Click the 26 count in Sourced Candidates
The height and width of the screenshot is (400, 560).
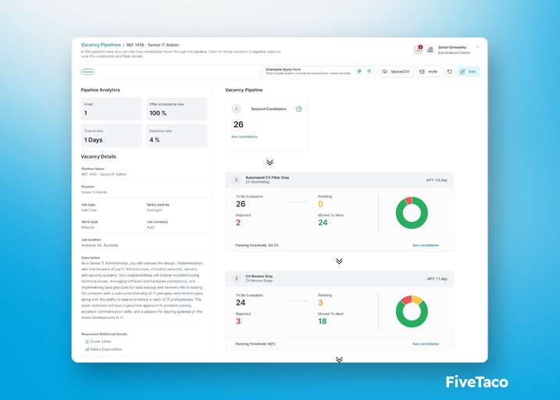tap(238, 124)
